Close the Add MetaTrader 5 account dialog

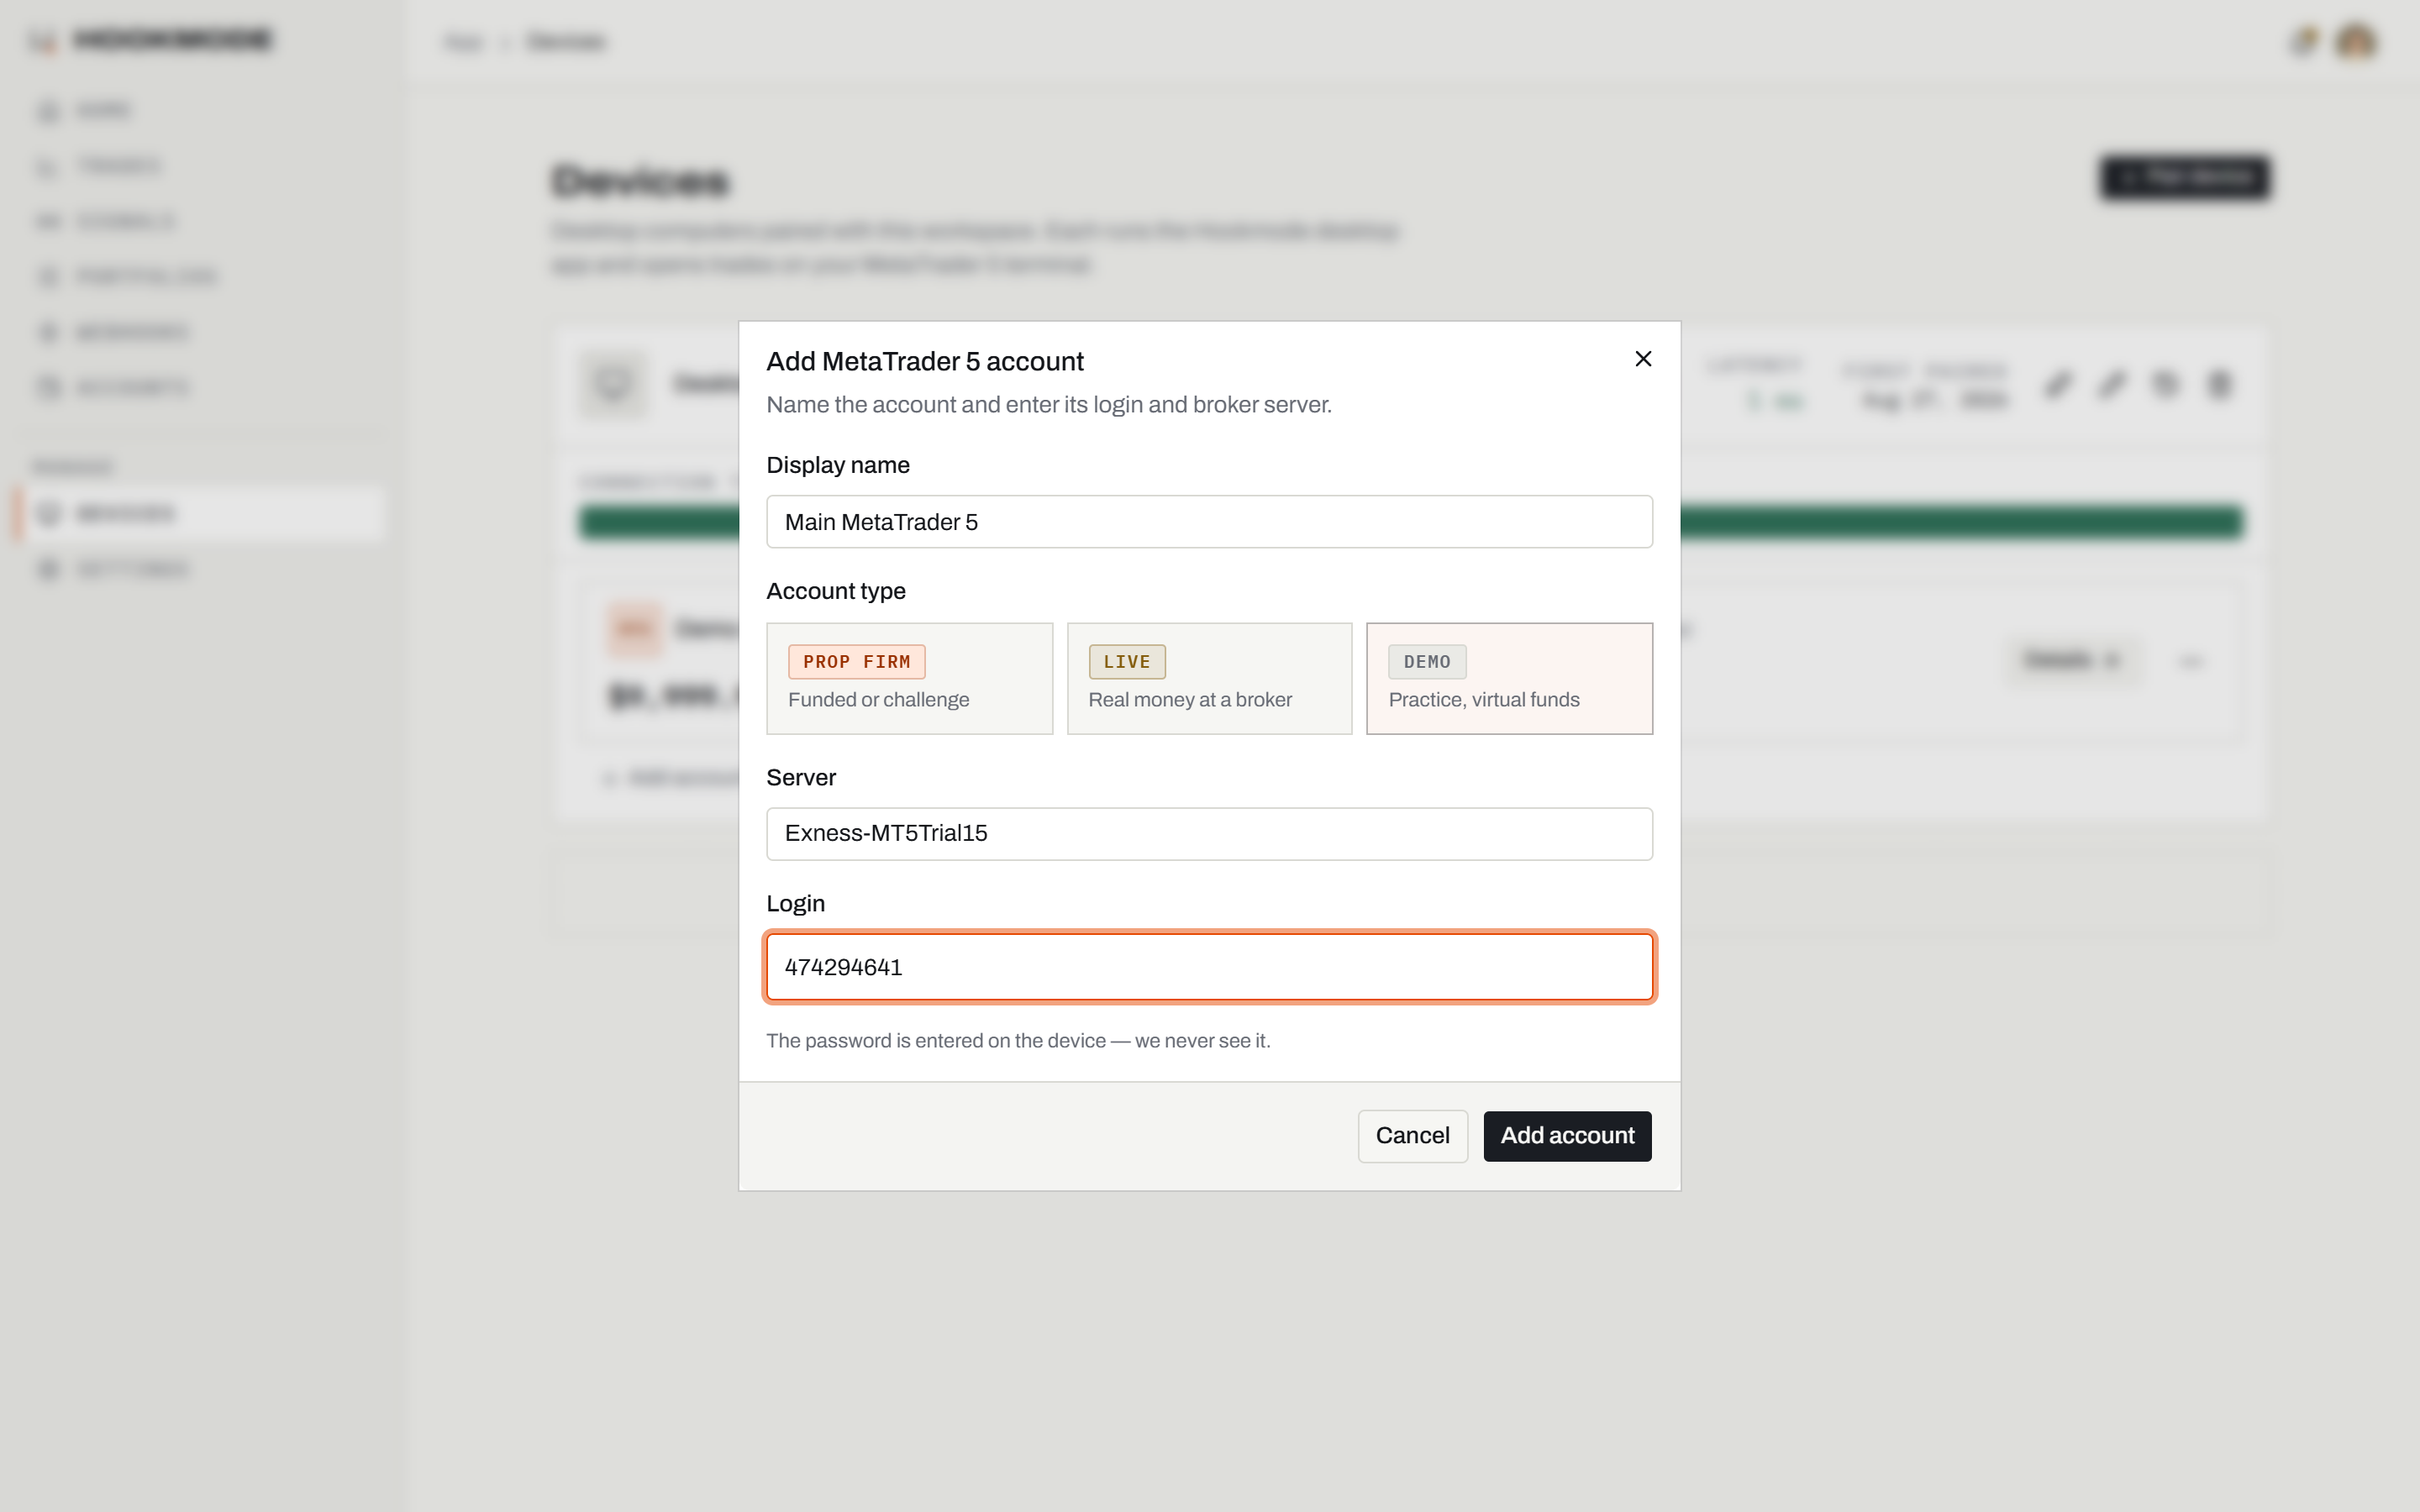point(1643,359)
